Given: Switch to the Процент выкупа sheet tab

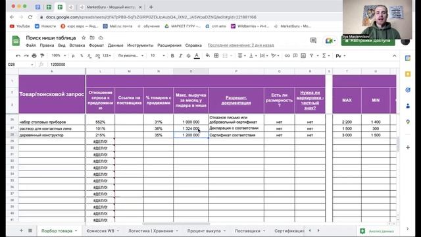Looking at the screenshot, I should pyautogui.click(x=206, y=231).
